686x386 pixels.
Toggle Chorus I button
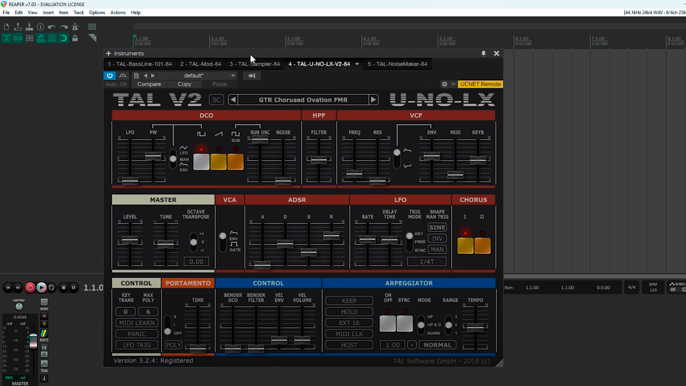point(466,246)
